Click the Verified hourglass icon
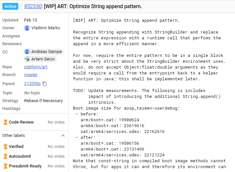 pos(6,147)
